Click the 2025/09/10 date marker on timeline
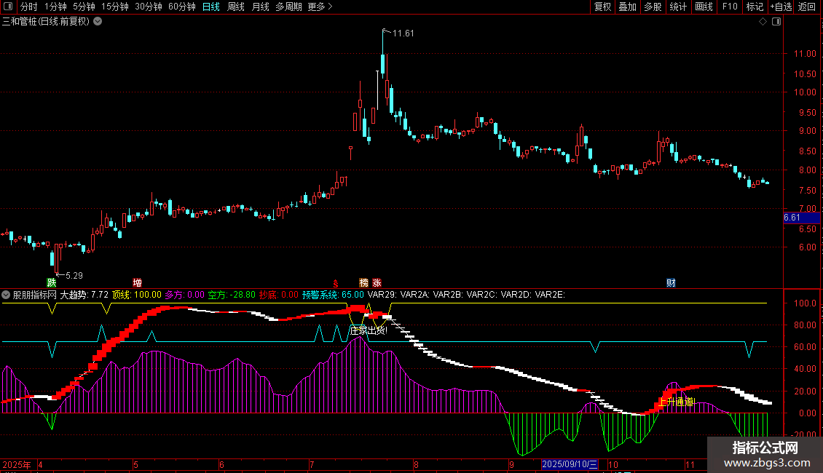Image resolution: width=823 pixels, height=473 pixels. click(570, 464)
